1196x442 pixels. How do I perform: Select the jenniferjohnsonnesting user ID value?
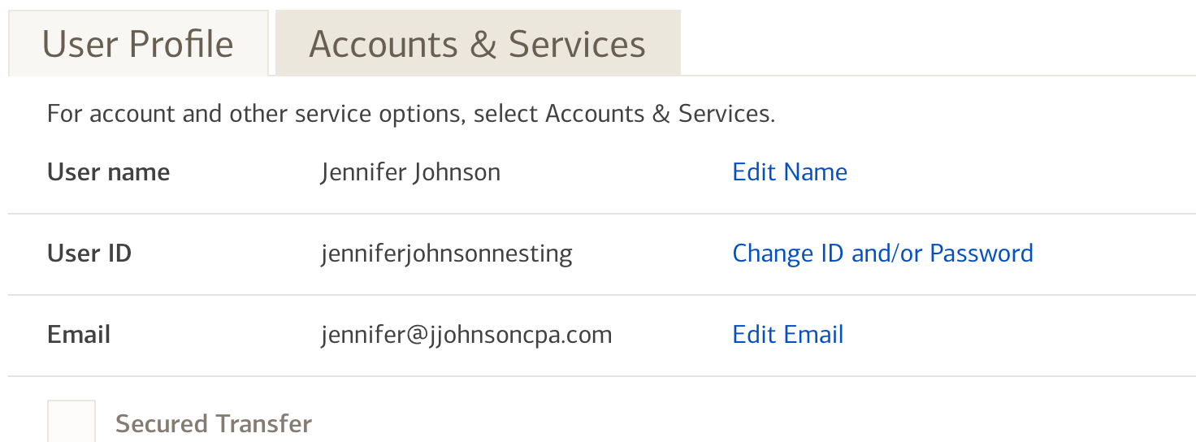[446, 253]
